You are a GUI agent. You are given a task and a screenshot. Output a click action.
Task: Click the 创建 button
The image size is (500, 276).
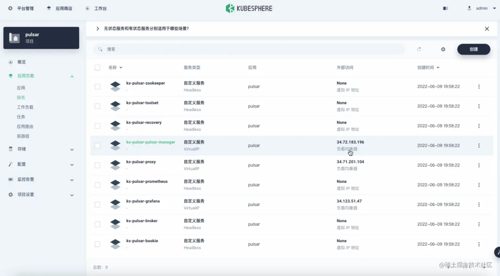(x=474, y=49)
